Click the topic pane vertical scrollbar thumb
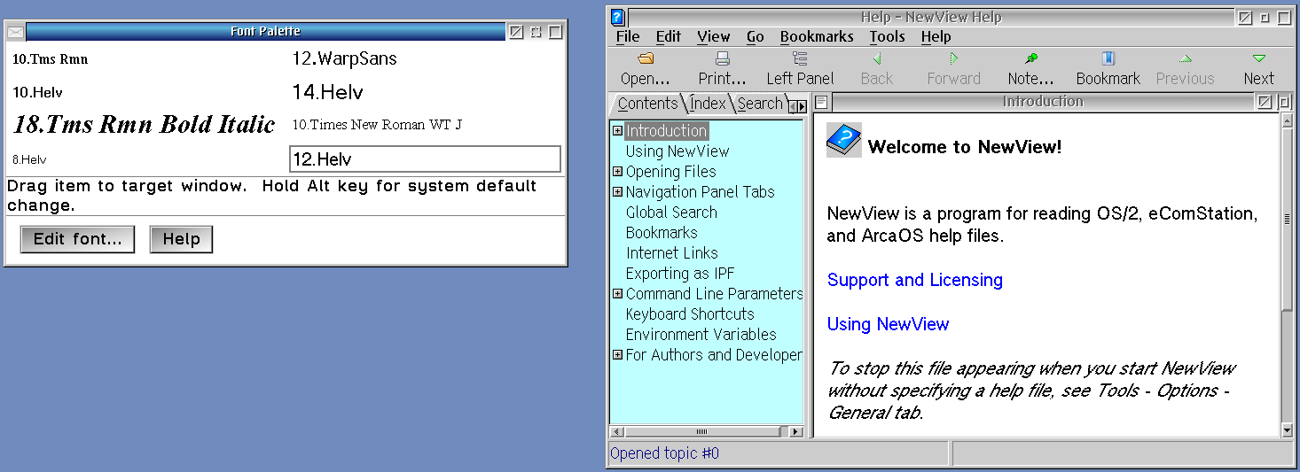The image size is (1300, 472). [1288, 218]
